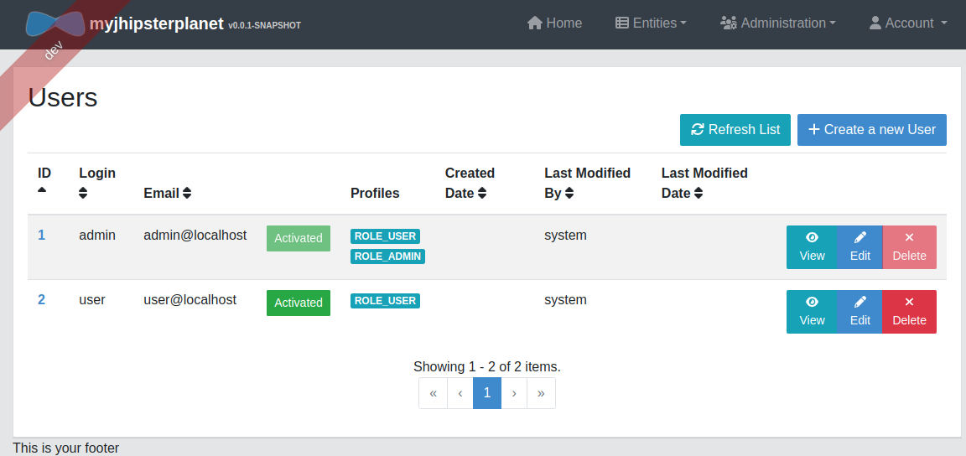
Task: Click the admin@localhost email cell
Action: 195,235
